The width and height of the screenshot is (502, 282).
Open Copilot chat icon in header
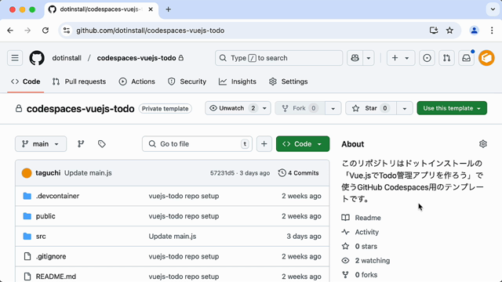tap(355, 58)
